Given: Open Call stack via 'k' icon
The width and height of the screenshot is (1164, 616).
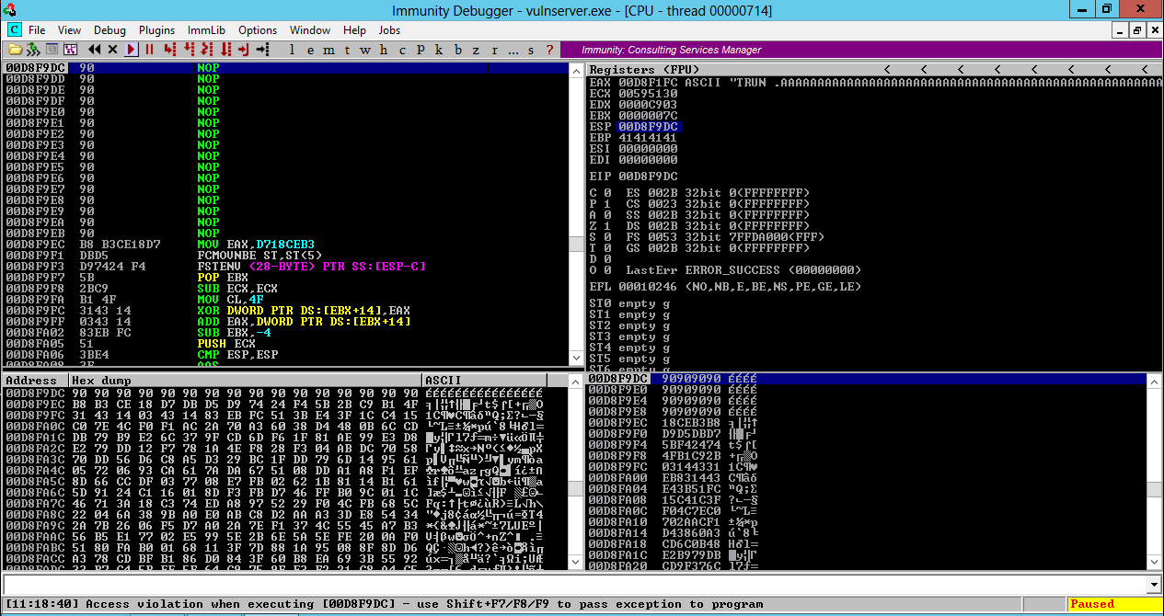Looking at the screenshot, I should click(439, 49).
